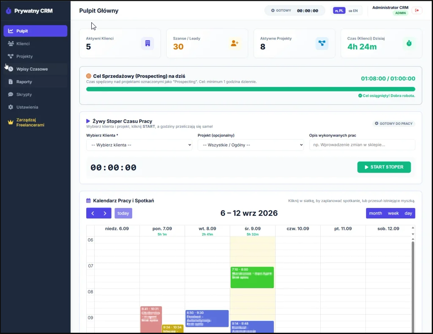This screenshot has height=334, width=433.
Task: Switch language to PL
Action: point(339,11)
